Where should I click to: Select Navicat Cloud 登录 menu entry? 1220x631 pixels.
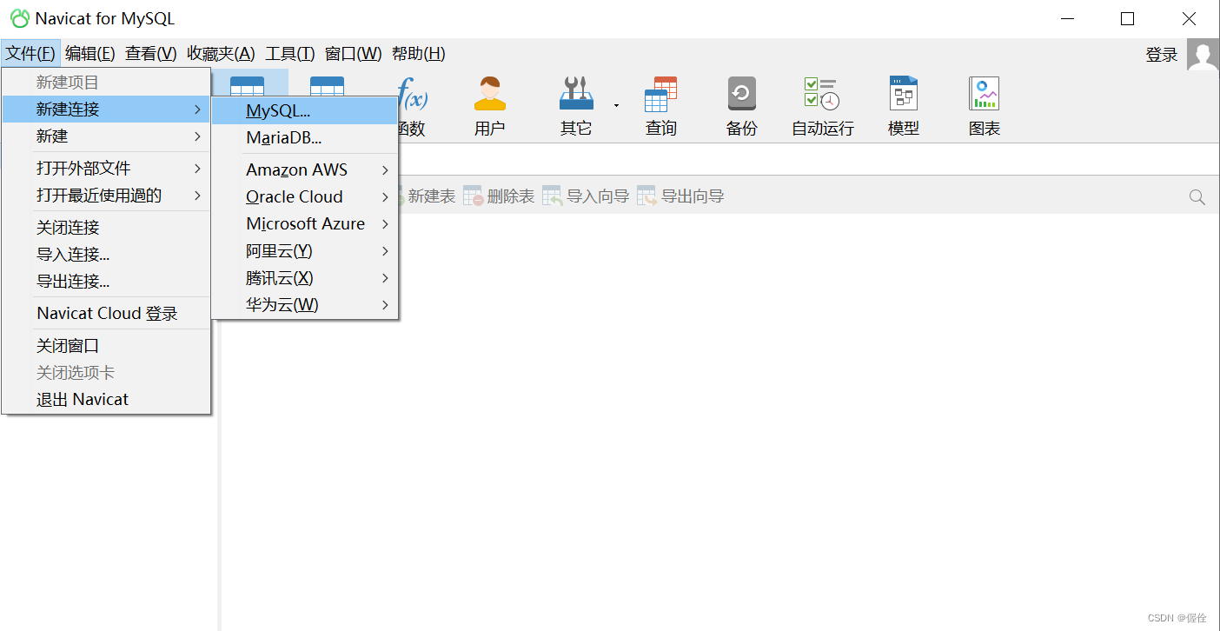click(x=106, y=313)
